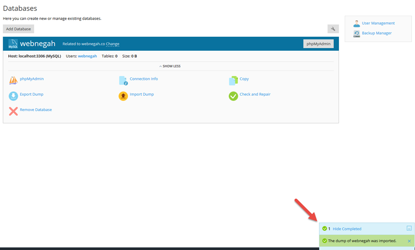Click Hide Completed in notifications
Screen dimensions: 415x250
347,229
